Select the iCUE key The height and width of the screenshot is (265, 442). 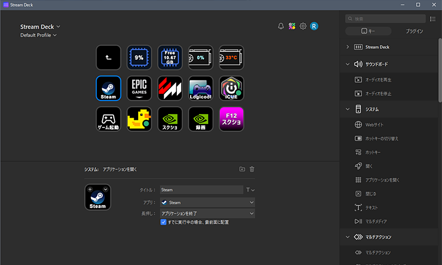point(231,88)
